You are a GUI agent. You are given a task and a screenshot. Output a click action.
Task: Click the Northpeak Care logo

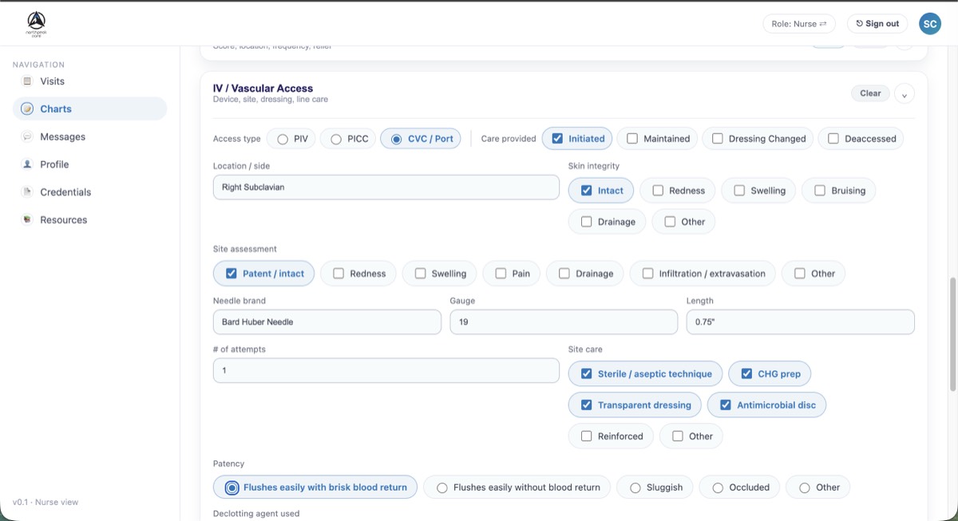coord(37,25)
